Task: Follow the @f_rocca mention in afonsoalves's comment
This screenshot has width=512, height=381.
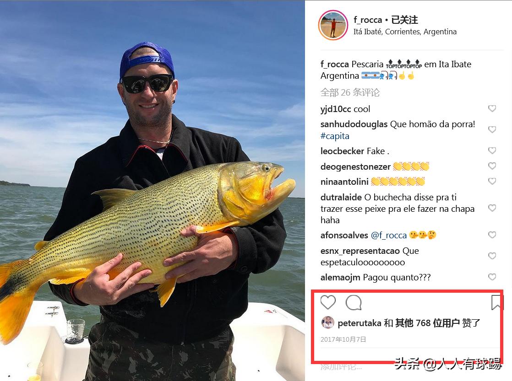Action: coord(389,235)
